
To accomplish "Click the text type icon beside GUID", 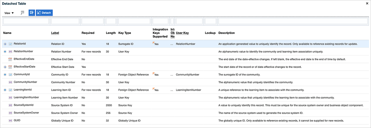I will coord(10,121).
